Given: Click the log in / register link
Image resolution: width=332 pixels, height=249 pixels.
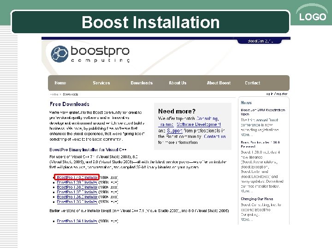Looking at the screenshot, I should click(x=277, y=94).
